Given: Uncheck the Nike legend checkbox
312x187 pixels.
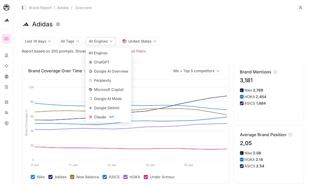Looking at the screenshot, I should click(x=33, y=177).
